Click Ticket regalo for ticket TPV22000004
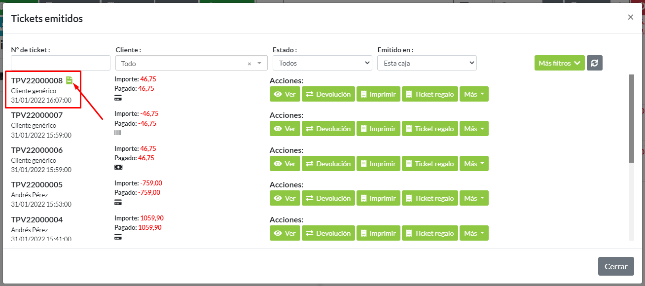Viewport: 645px width, 286px height. (x=429, y=233)
